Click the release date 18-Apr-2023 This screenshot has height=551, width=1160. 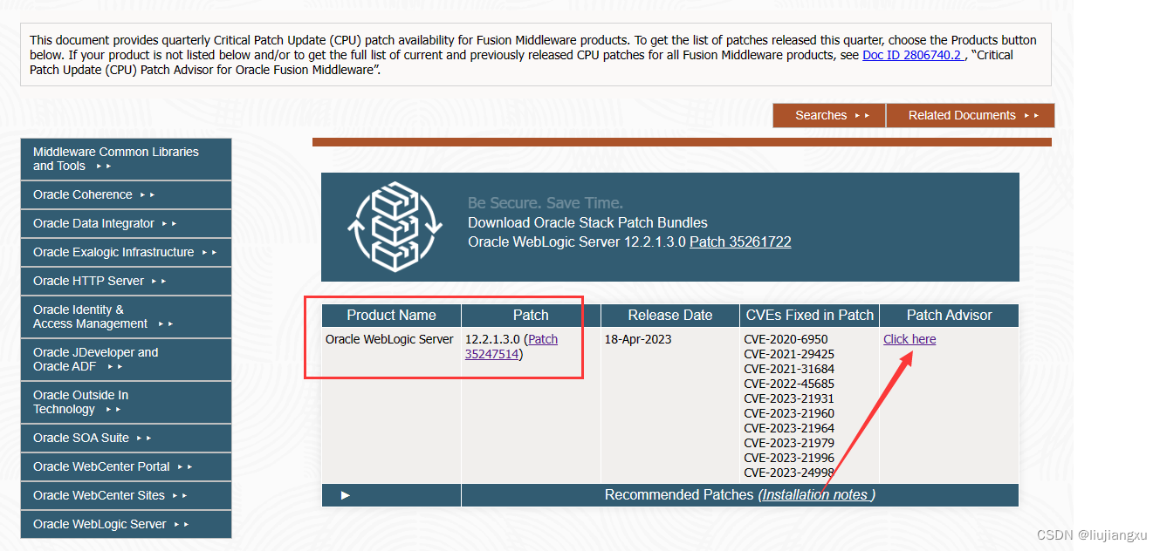pos(638,339)
